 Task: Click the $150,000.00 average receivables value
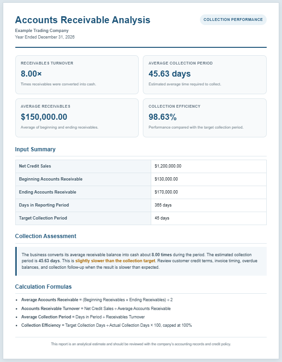(44, 117)
